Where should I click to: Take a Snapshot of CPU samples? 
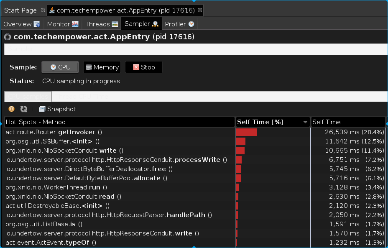tap(57, 109)
